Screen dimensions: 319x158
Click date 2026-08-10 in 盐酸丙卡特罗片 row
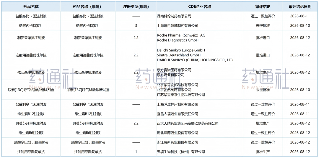tap(300, 26)
